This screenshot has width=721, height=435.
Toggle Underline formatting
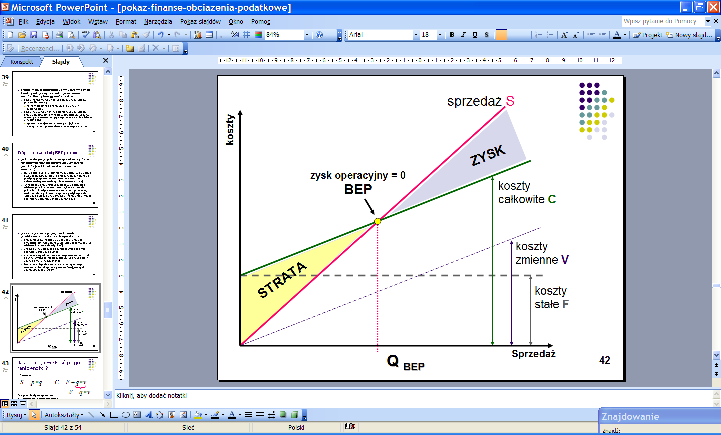tap(475, 35)
